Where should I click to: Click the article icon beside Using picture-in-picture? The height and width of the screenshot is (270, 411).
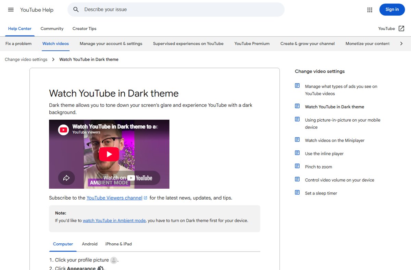297,119
